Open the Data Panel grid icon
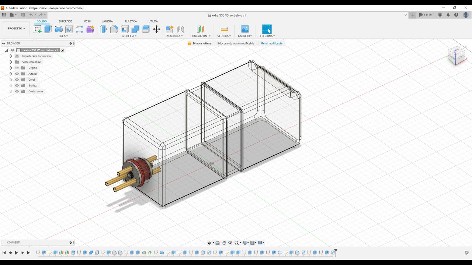The width and height of the screenshot is (472, 265). [x=4, y=15]
